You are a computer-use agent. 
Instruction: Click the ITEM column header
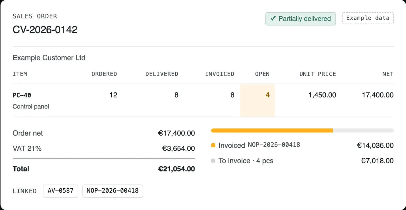coord(20,74)
